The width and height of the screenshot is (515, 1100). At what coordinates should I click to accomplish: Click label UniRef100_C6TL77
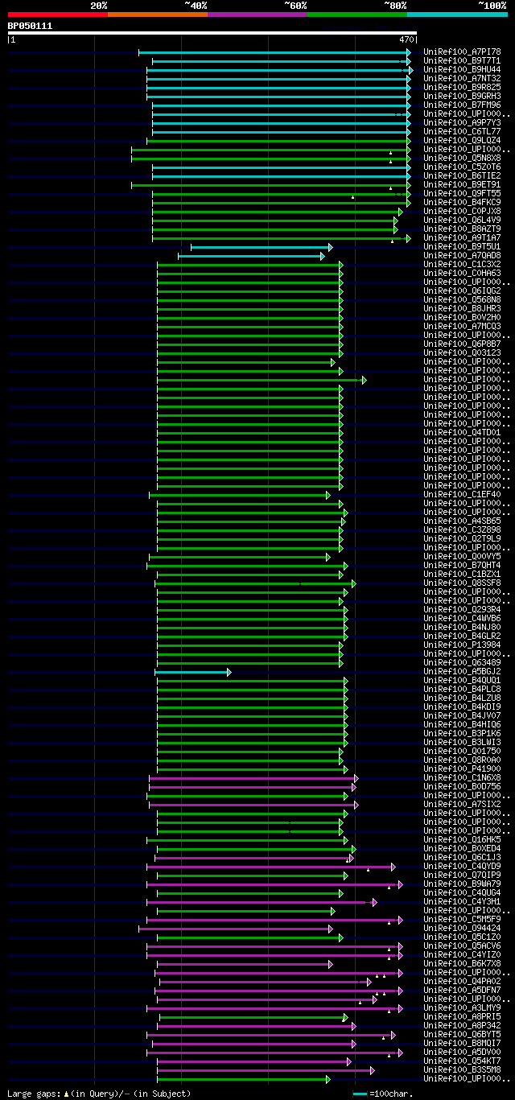pyautogui.click(x=462, y=131)
